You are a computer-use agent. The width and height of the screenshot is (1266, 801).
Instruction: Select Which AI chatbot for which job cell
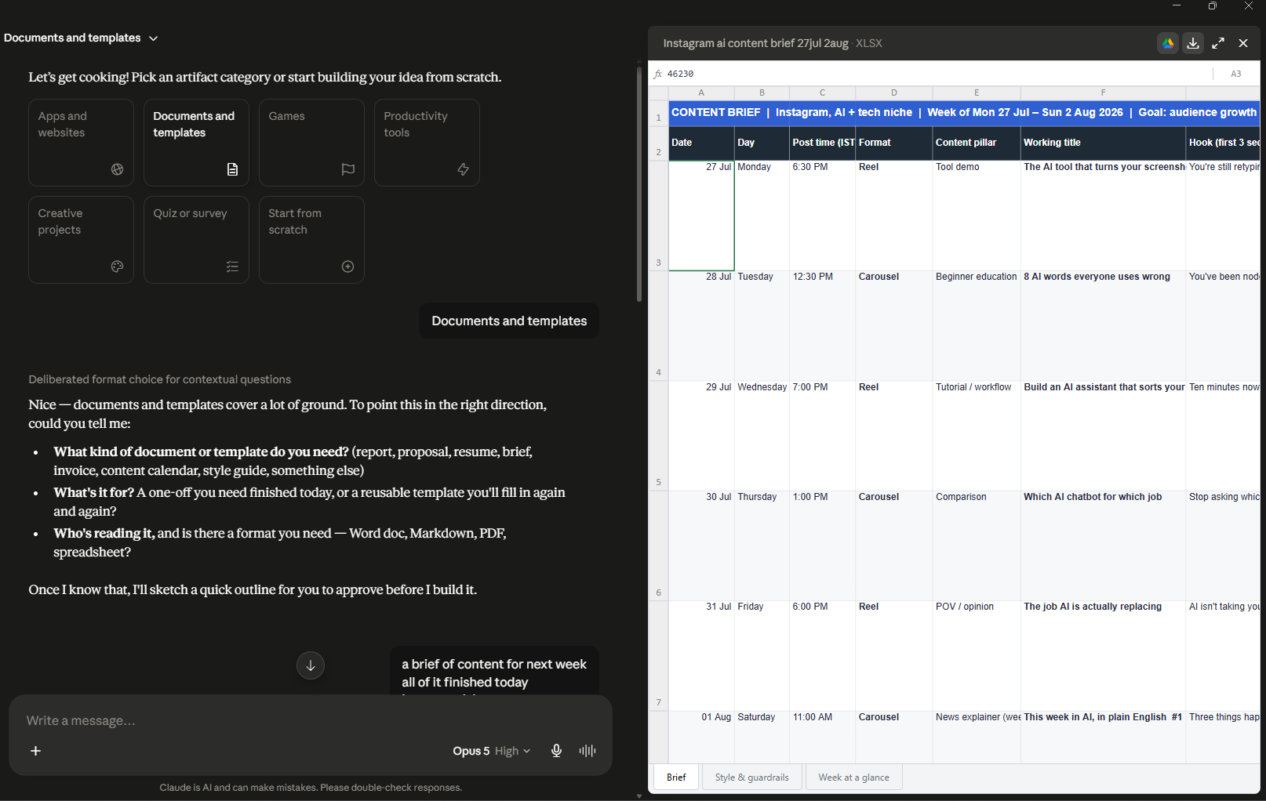point(1103,545)
